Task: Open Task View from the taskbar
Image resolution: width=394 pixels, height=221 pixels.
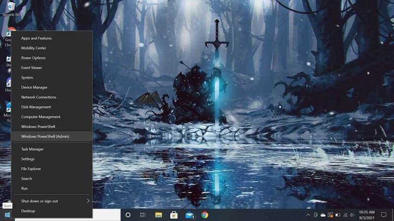Action: click(143, 215)
